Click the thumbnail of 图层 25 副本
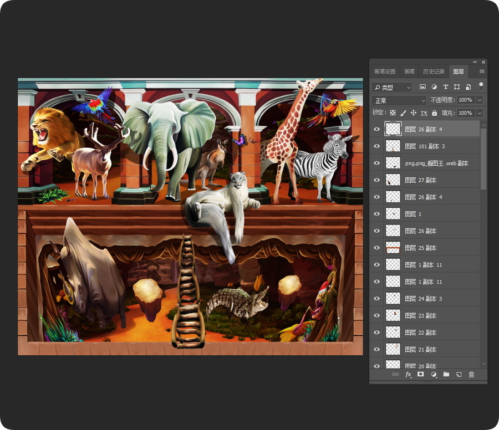 click(393, 248)
